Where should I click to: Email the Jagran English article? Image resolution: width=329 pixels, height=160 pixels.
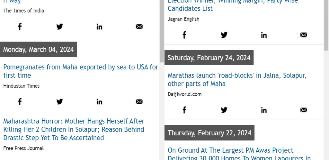pos(304,35)
